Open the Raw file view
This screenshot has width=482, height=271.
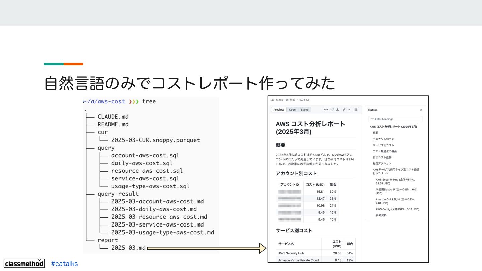(x=326, y=110)
